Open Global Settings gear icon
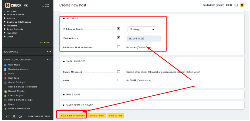 point(5,82)
